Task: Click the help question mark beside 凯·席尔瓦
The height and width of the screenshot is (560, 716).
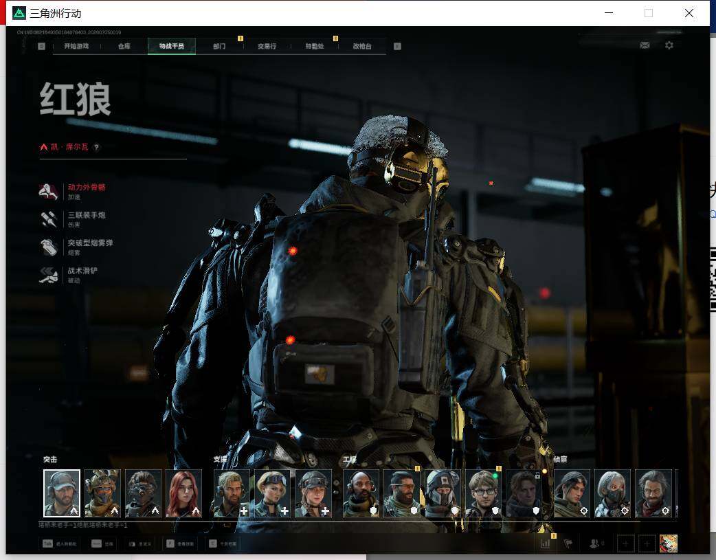Action: tap(96, 147)
